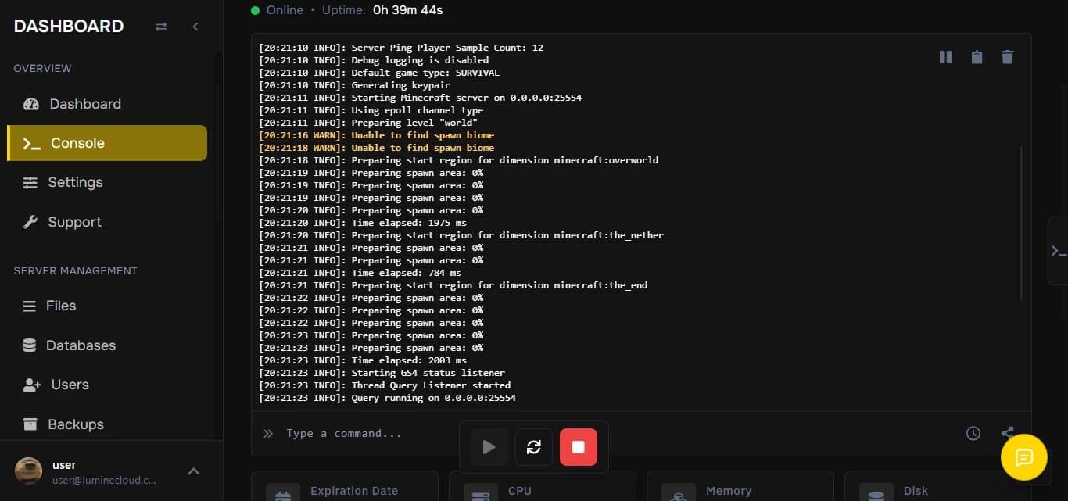Image resolution: width=1068 pixels, height=501 pixels.
Task: Share the console log
Action: click(1008, 433)
